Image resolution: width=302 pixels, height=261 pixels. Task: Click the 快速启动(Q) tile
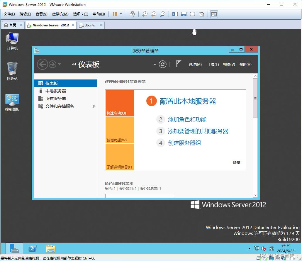pyautogui.click(x=120, y=103)
